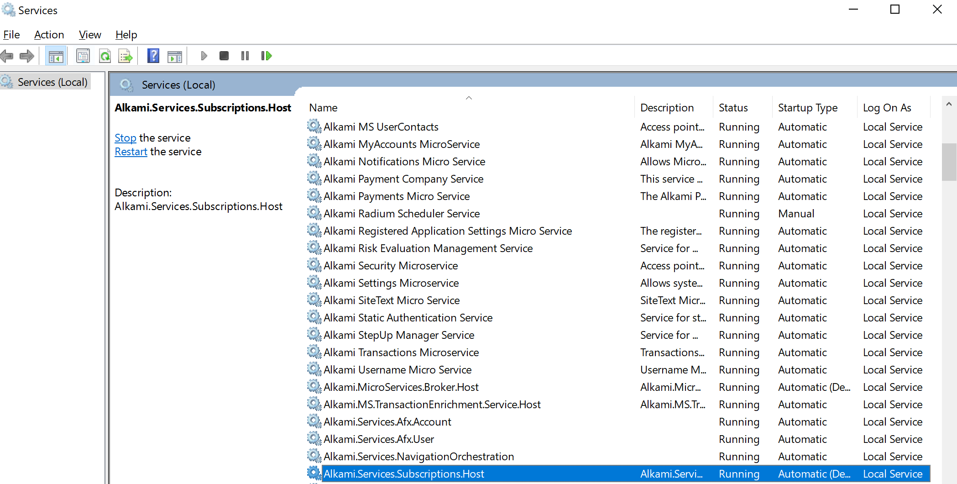Select Alkami.Services.NavigationOrchestration row
The image size is (957, 484).
click(618, 457)
